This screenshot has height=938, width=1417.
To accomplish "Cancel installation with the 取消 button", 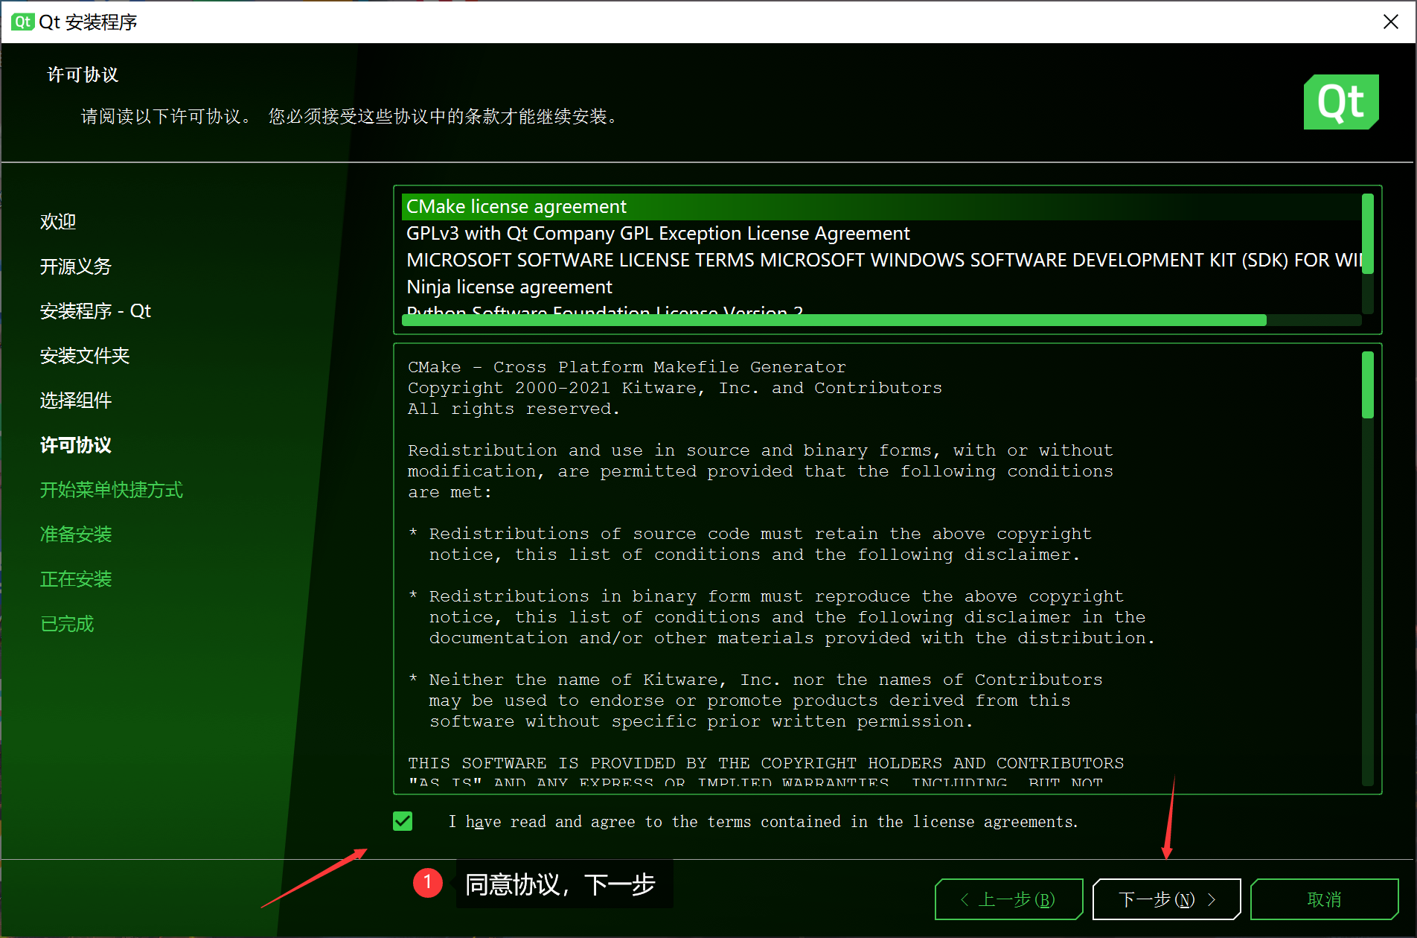I will pos(1324,899).
